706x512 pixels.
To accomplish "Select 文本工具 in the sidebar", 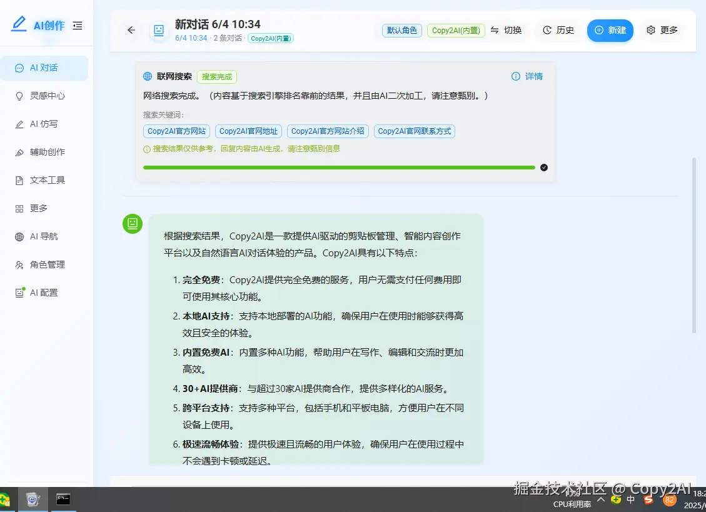I will click(x=44, y=180).
